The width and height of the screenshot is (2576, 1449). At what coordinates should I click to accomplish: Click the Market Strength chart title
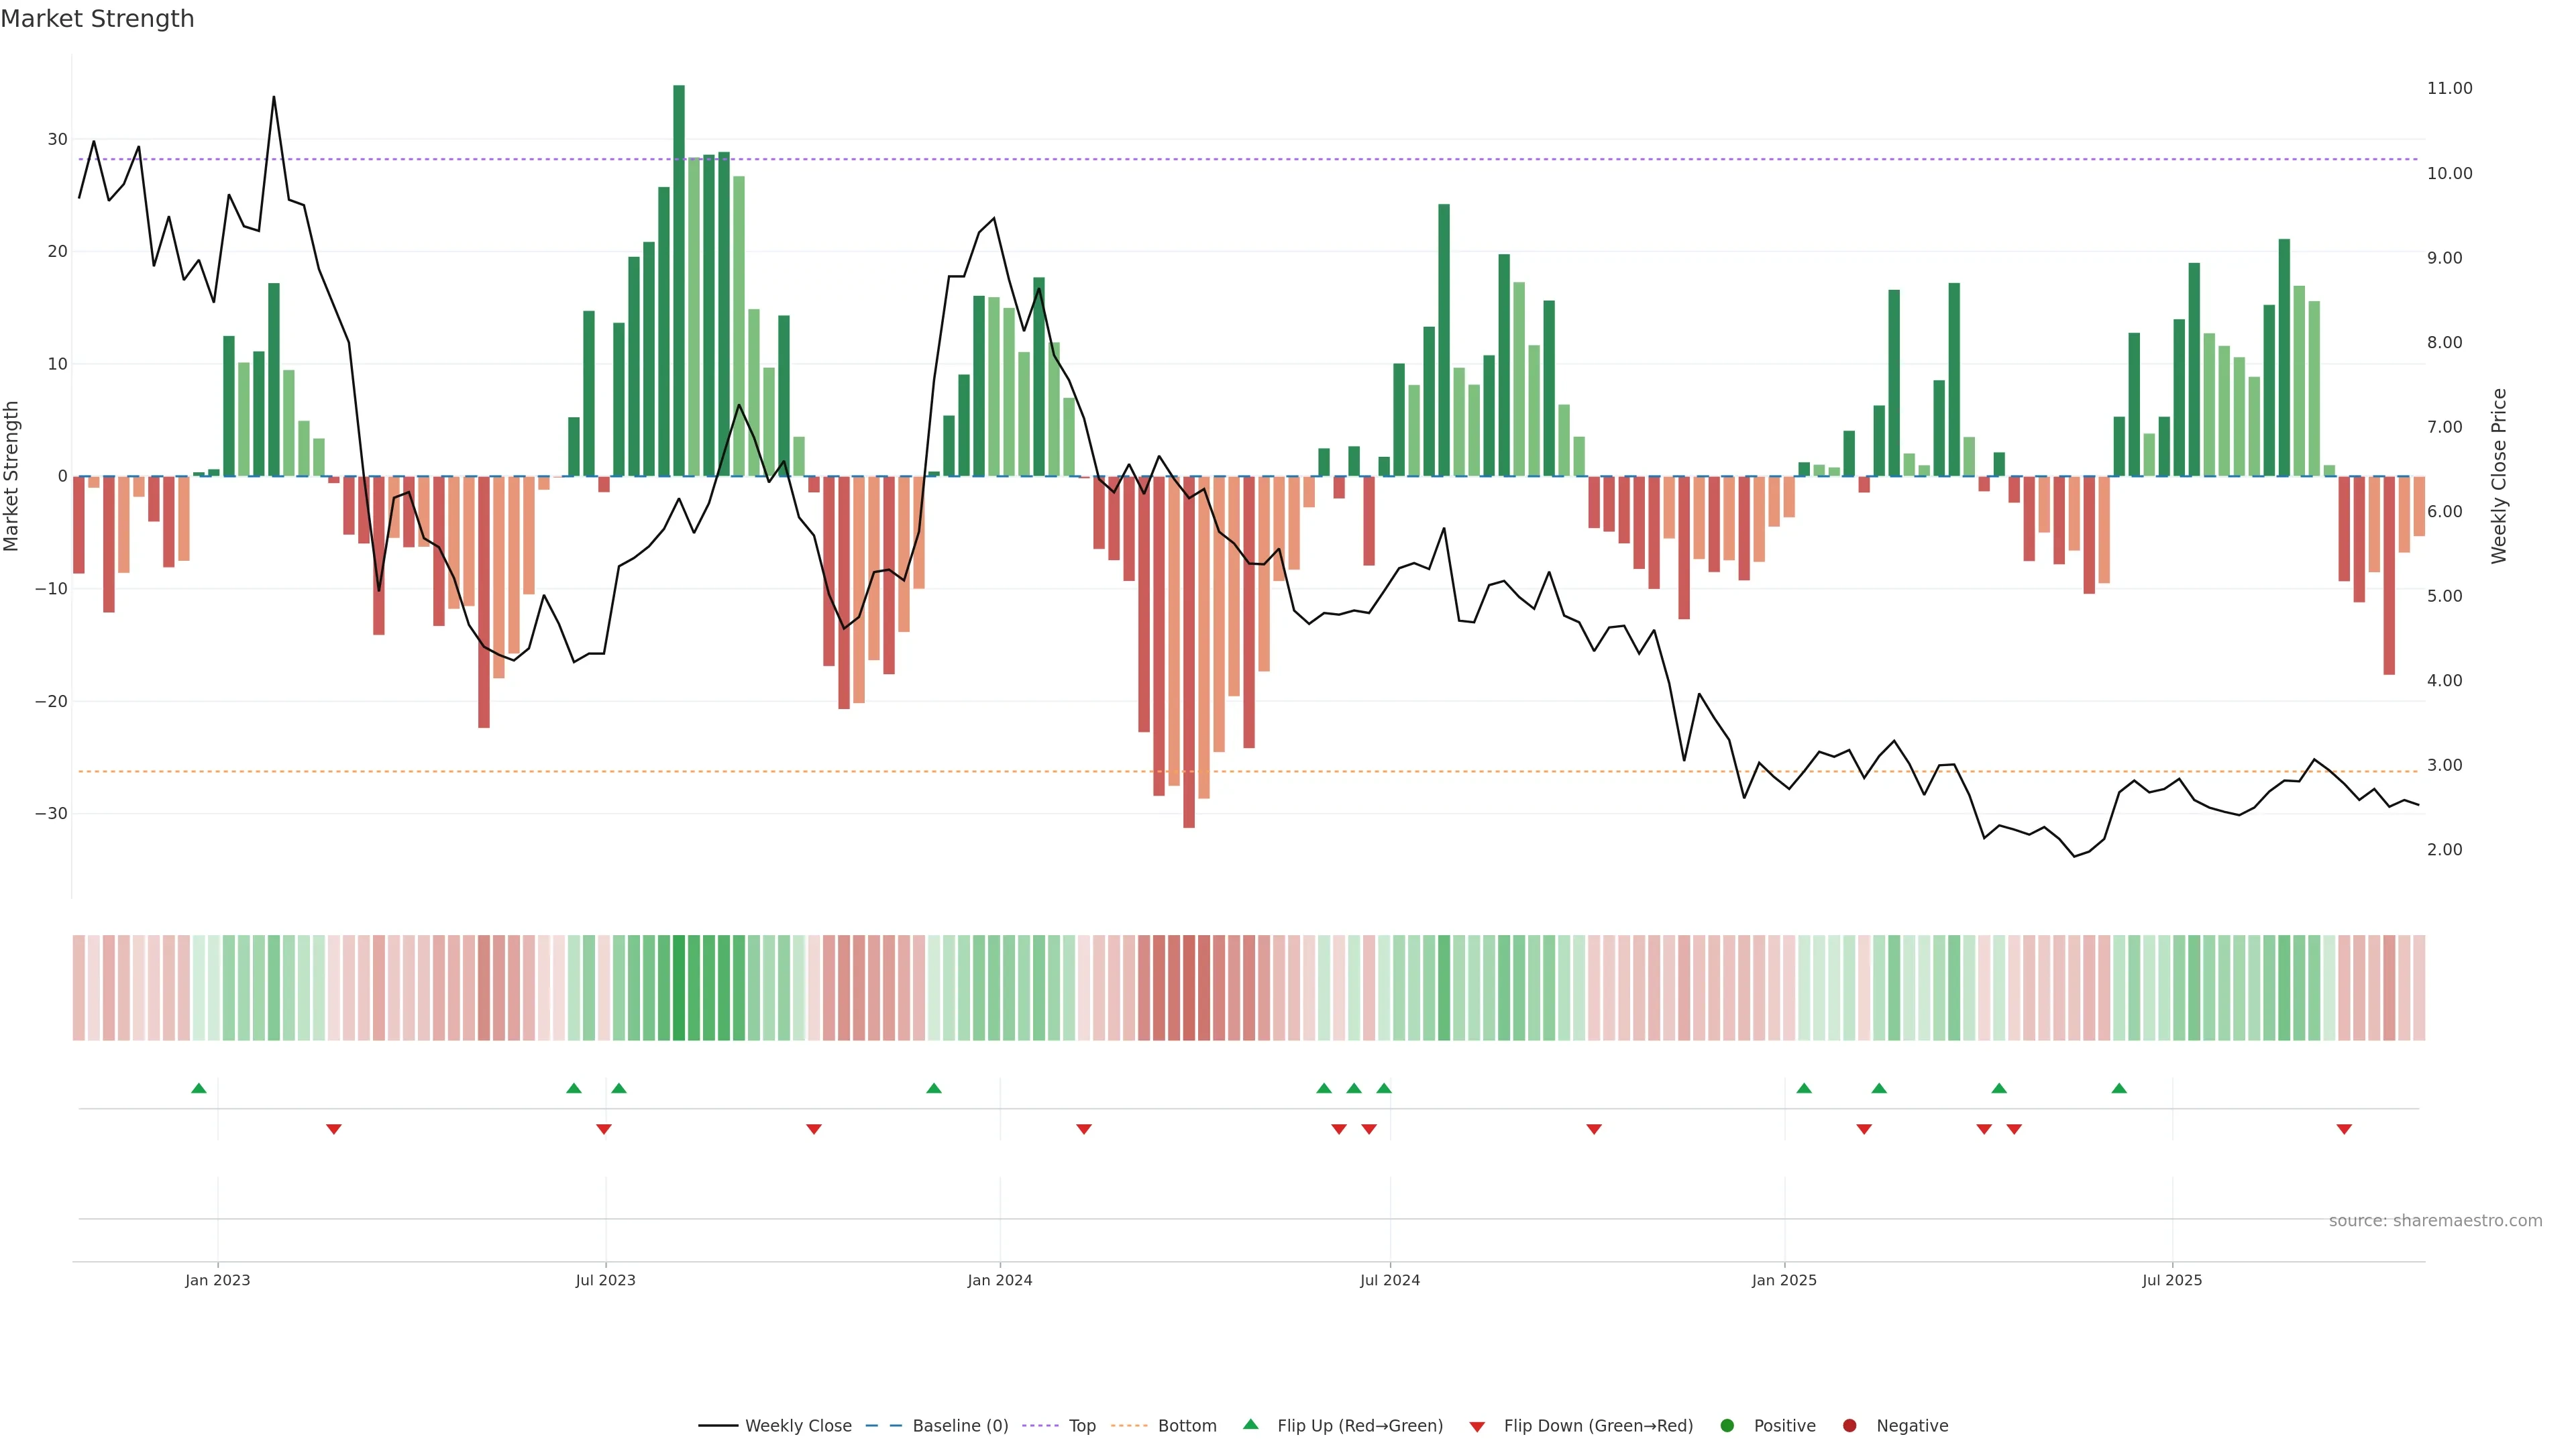(97, 19)
